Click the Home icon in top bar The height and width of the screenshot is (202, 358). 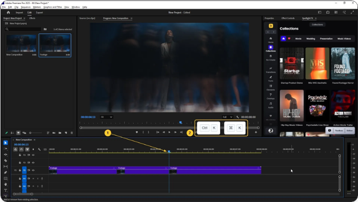8,13
